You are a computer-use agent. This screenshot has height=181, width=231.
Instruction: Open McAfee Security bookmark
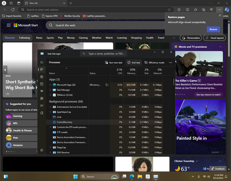point(70,16)
